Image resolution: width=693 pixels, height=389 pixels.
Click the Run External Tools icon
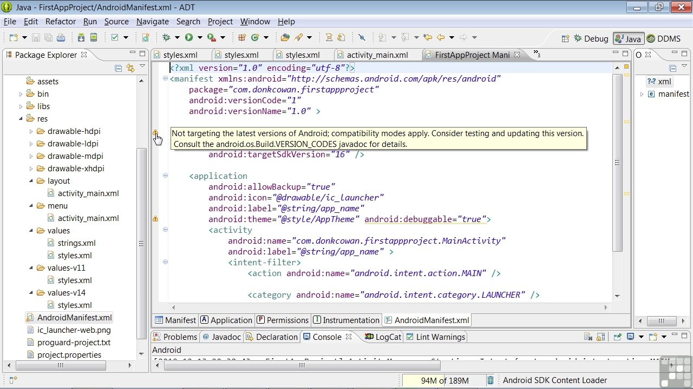(211, 38)
